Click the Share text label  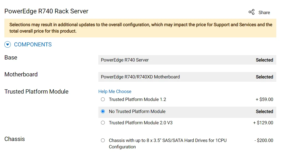(264, 13)
